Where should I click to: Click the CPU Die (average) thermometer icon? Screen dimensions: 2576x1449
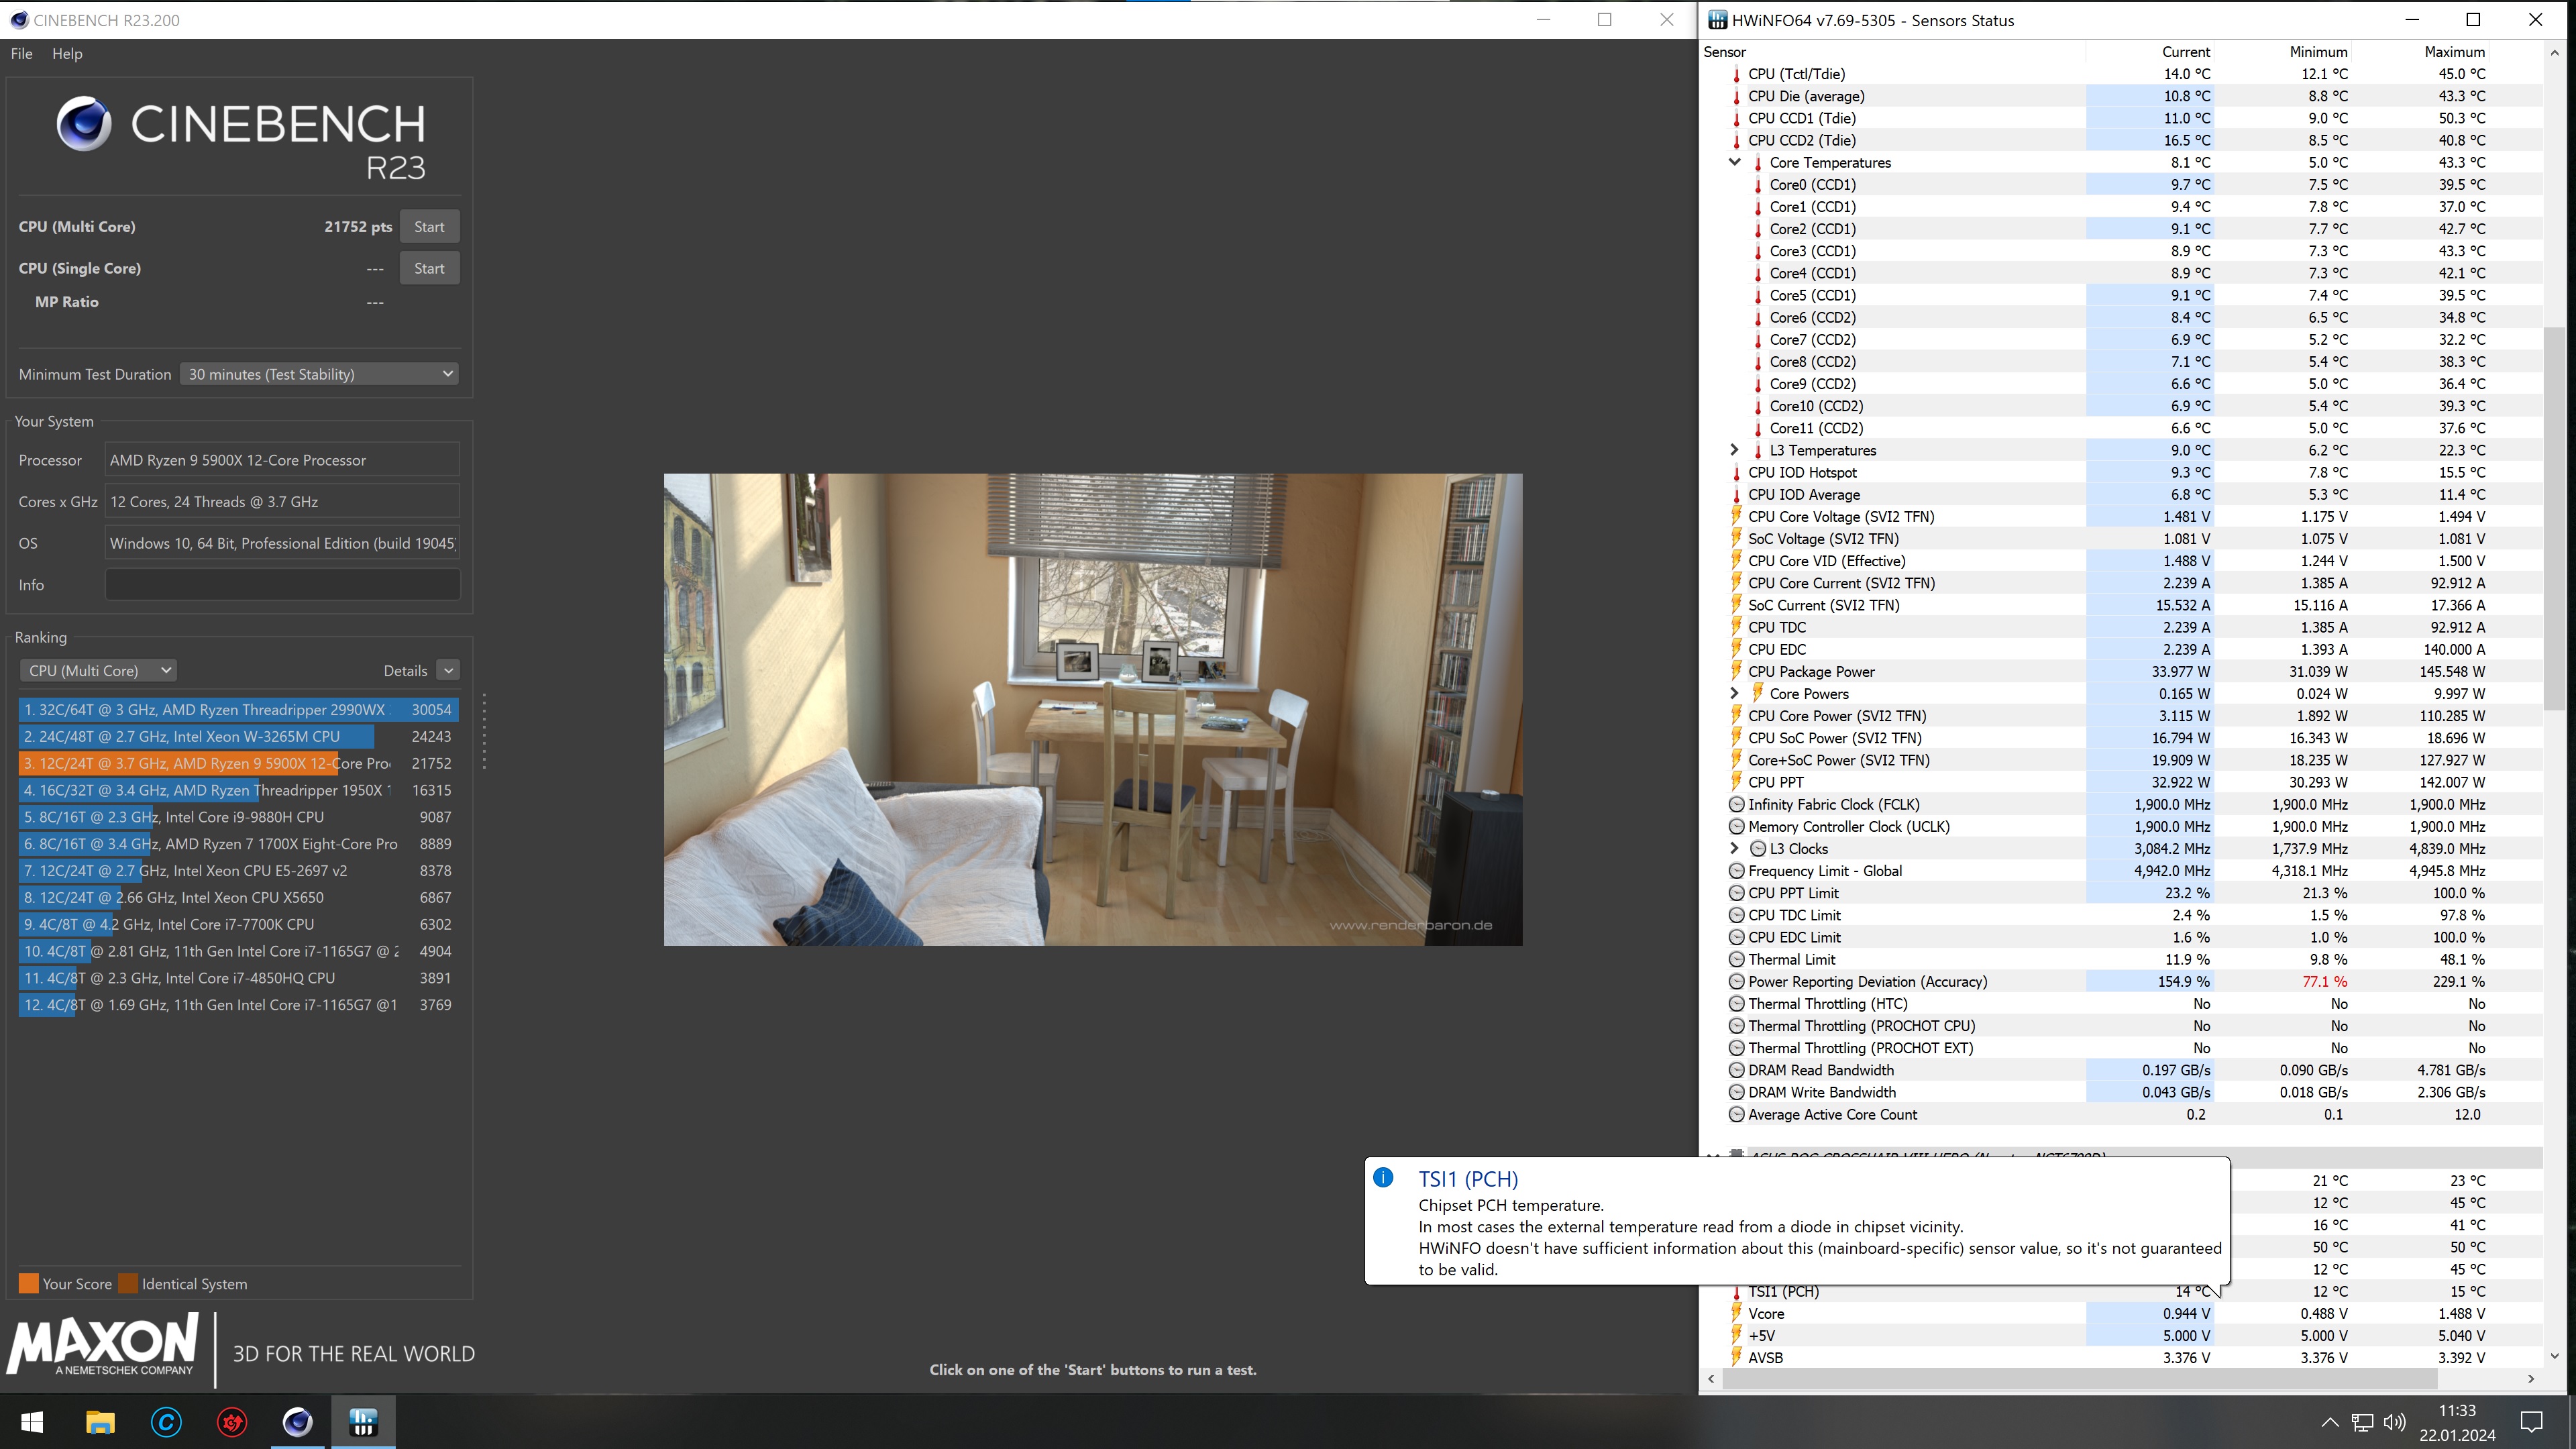click(1736, 96)
